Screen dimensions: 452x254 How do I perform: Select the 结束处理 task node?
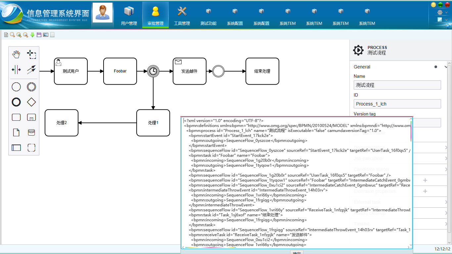tap(262, 71)
